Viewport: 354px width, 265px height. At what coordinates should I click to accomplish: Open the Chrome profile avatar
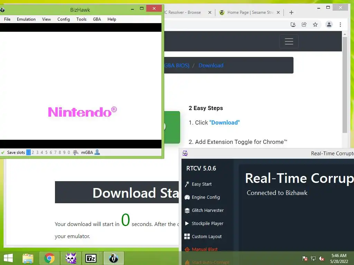(329, 24)
